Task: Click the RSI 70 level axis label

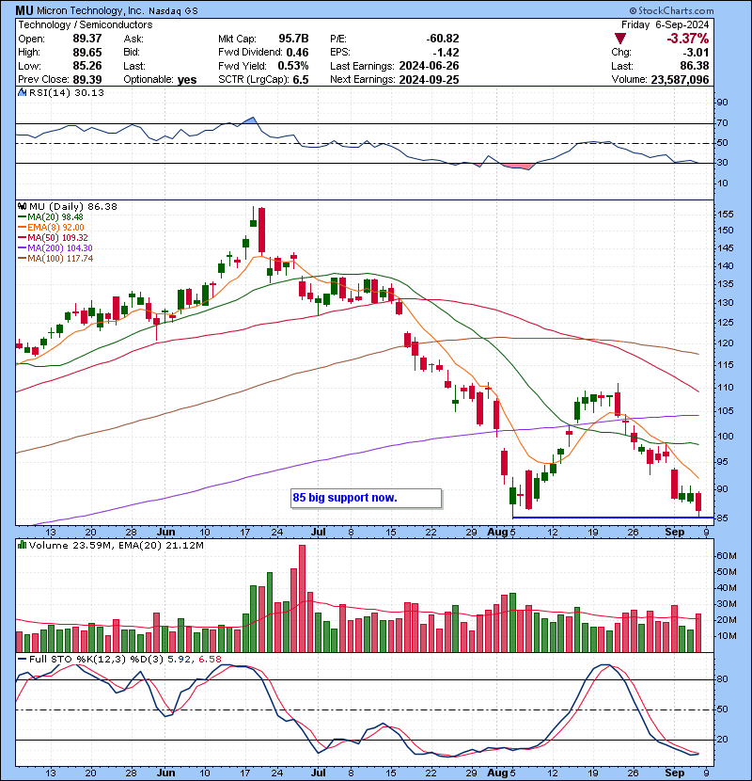Action: [722, 122]
